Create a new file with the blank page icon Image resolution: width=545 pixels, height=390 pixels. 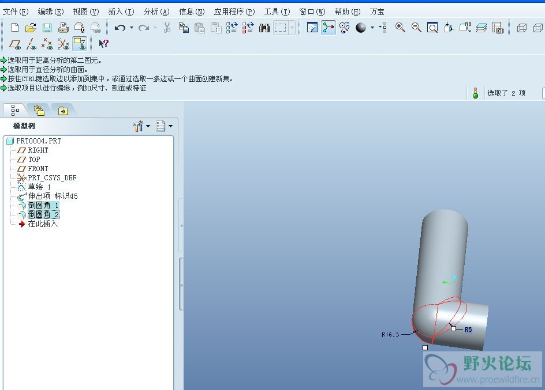(15, 28)
